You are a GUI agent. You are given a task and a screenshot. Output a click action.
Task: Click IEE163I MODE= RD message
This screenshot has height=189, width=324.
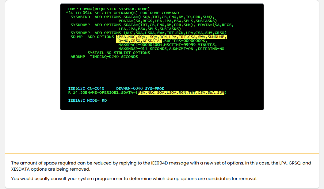click(x=87, y=100)
